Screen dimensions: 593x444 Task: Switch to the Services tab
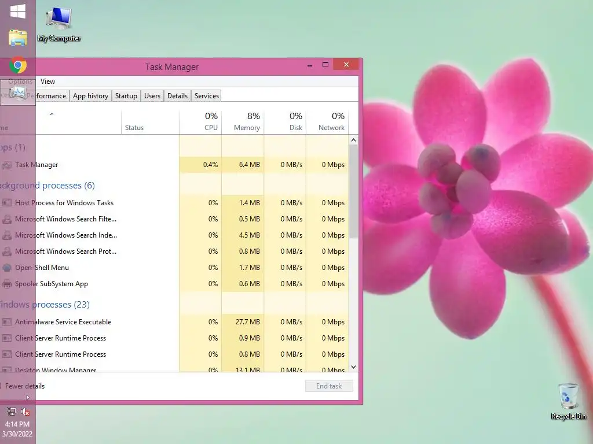coord(207,96)
